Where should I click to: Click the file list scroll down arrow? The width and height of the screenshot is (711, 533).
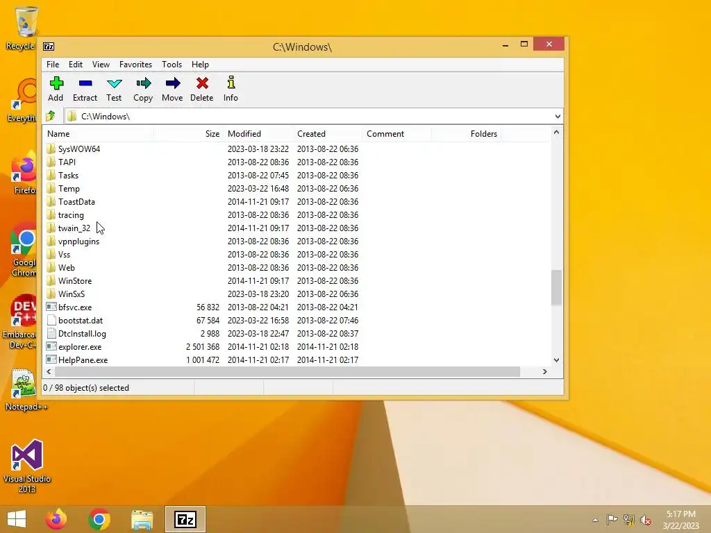(556, 360)
